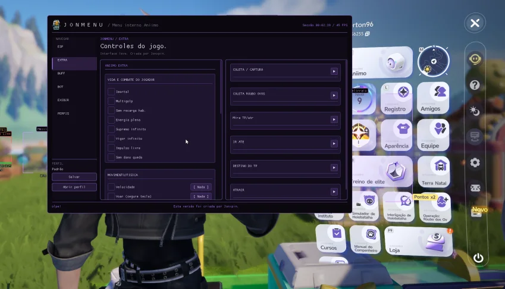Click the yellow robot face icon
This screenshot has width=505, height=289.
tap(475, 59)
